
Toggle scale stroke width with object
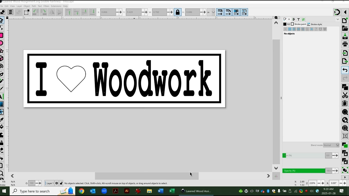click(220, 12)
